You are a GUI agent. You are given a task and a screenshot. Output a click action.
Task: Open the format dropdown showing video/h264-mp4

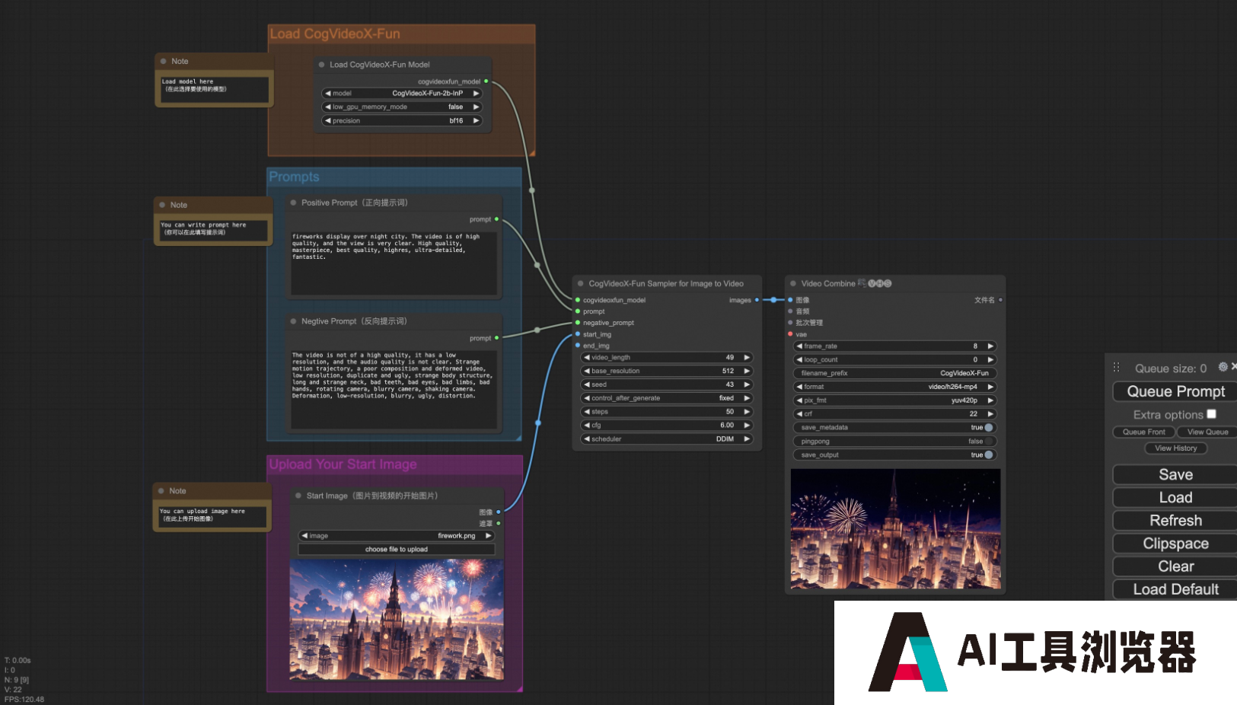[894, 387]
